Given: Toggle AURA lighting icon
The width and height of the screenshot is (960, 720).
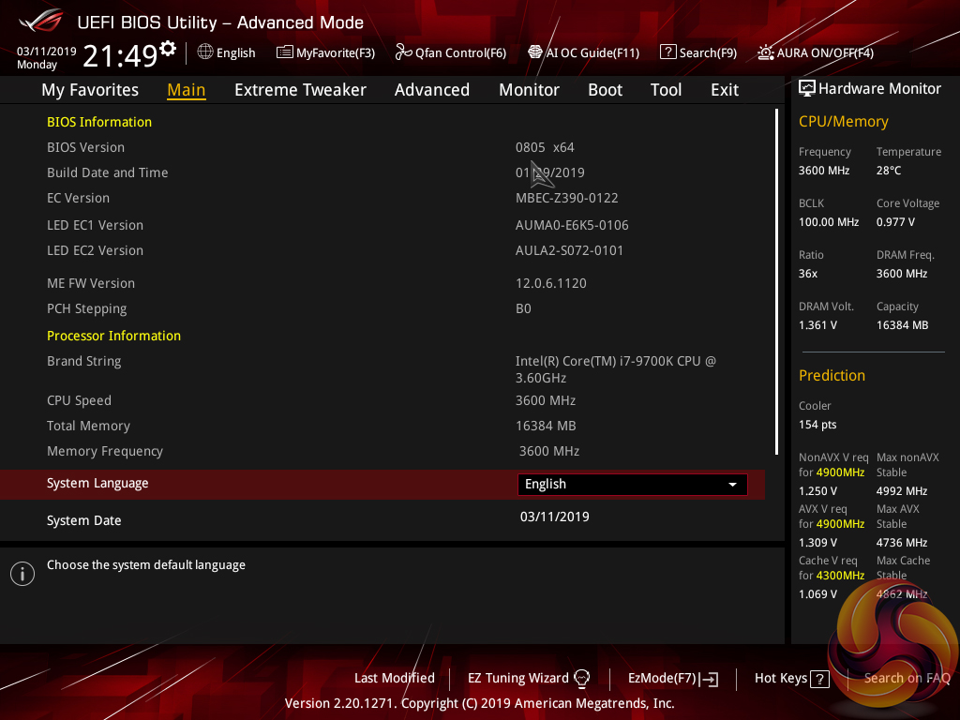Looking at the screenshot, I should (766, 52).
